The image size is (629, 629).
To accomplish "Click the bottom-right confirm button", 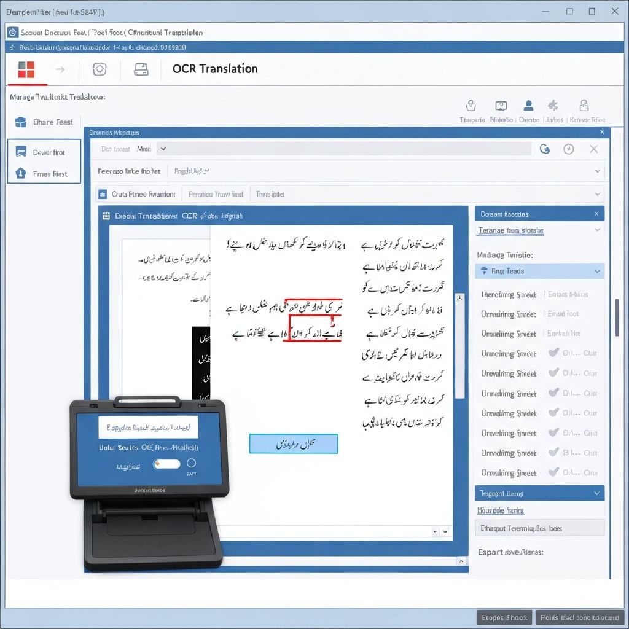I will [579, 617].
